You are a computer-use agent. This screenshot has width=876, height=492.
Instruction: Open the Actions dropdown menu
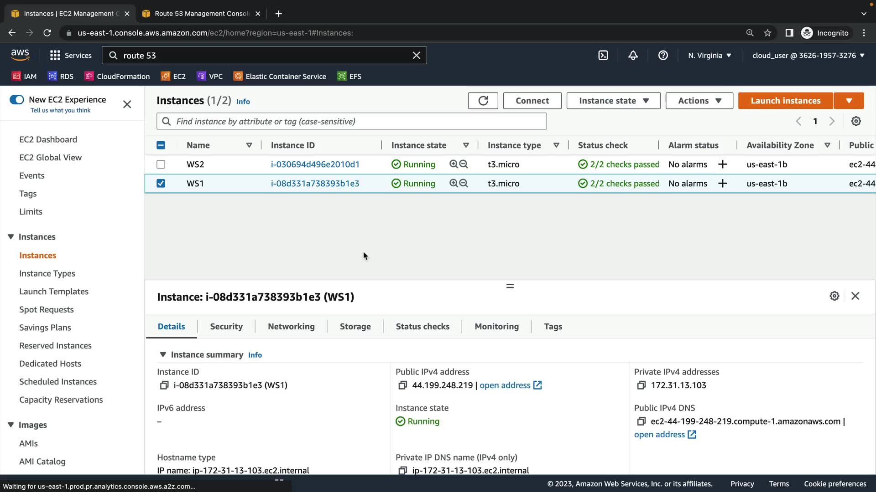pos(699,101)
